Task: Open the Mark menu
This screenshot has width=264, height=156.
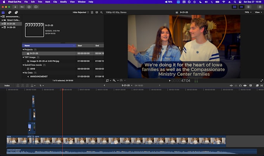Action: pyautogui.click(x=48, y=2)
